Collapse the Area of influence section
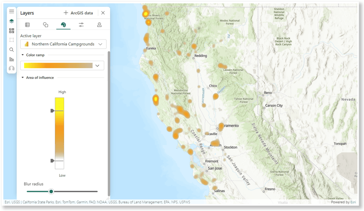 point(23,78)
